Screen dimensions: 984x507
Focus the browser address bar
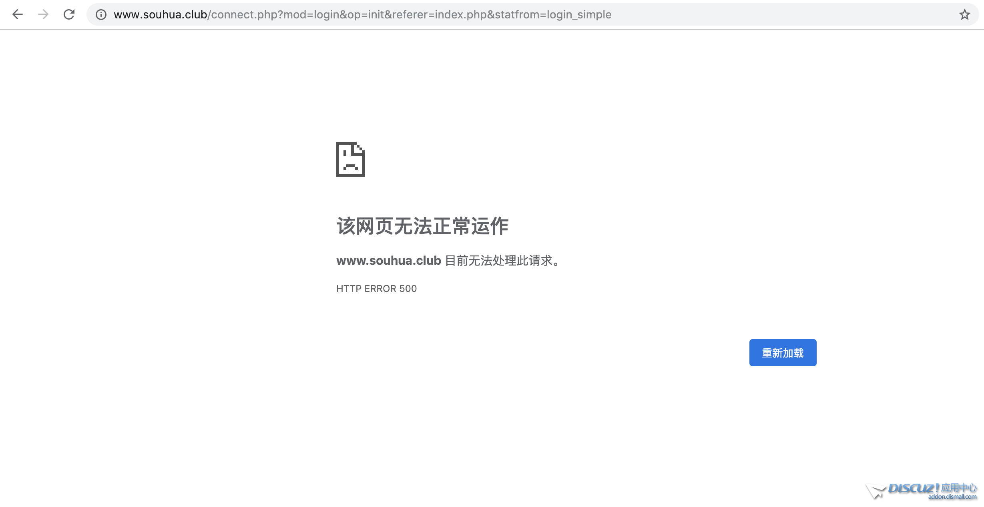[761, 15]
